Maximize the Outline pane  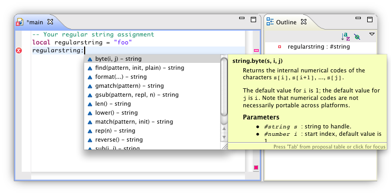click(370, 20)
